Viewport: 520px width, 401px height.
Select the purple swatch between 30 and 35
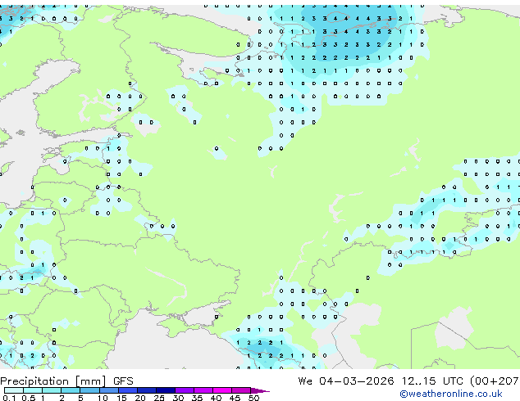tap(184, 390)
